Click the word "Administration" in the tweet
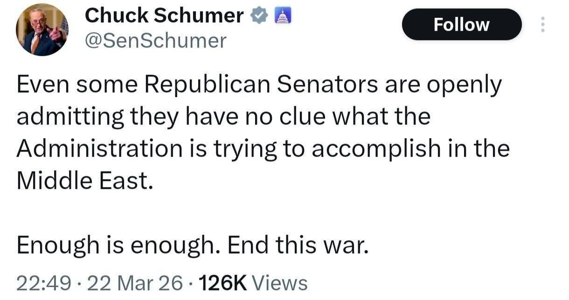569x300 pixels. 99,148
